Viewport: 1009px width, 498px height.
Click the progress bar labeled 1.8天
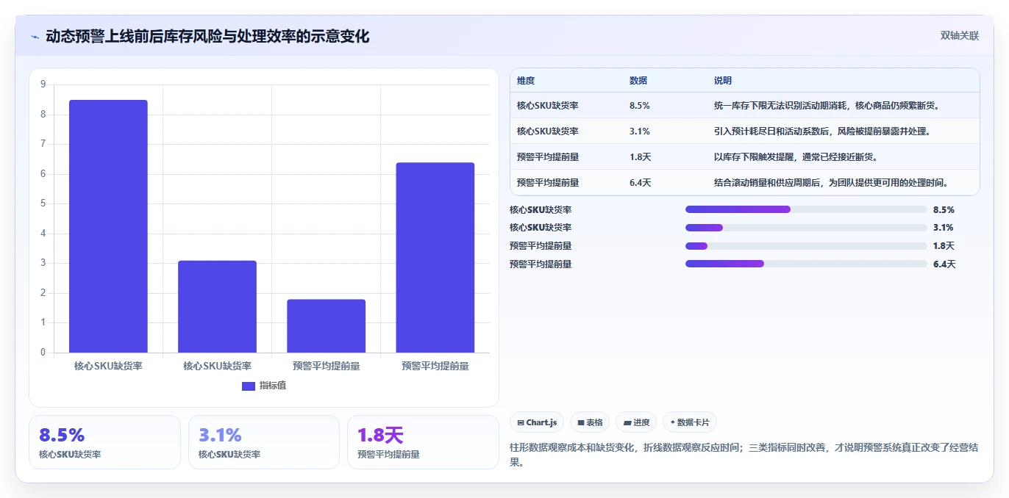point(806,246)
